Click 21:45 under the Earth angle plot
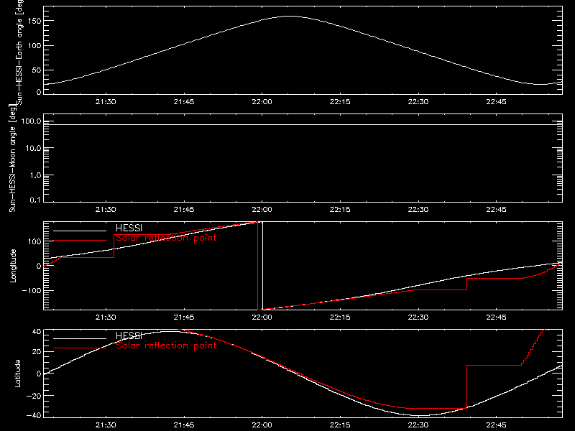The height and width of the screenshot is (431, 575). (x=184, y=102)
